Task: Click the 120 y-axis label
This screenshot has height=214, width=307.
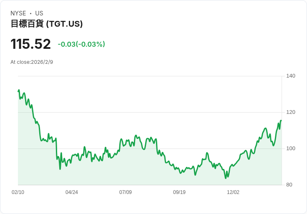Action: point(291,112)
